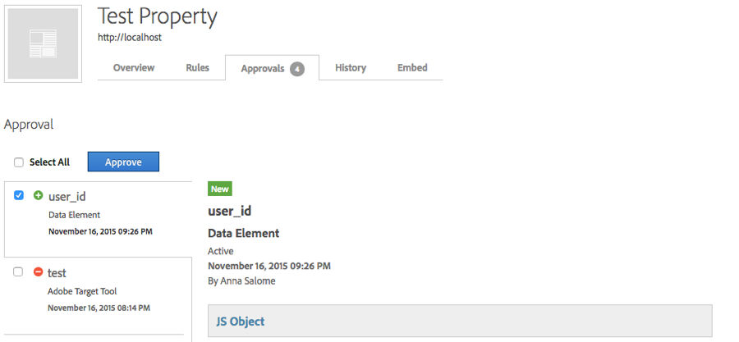Image resolution: width=739 pixels, height=342 pixels.
Task: Go to the History tab
Action: pos(351,68)
